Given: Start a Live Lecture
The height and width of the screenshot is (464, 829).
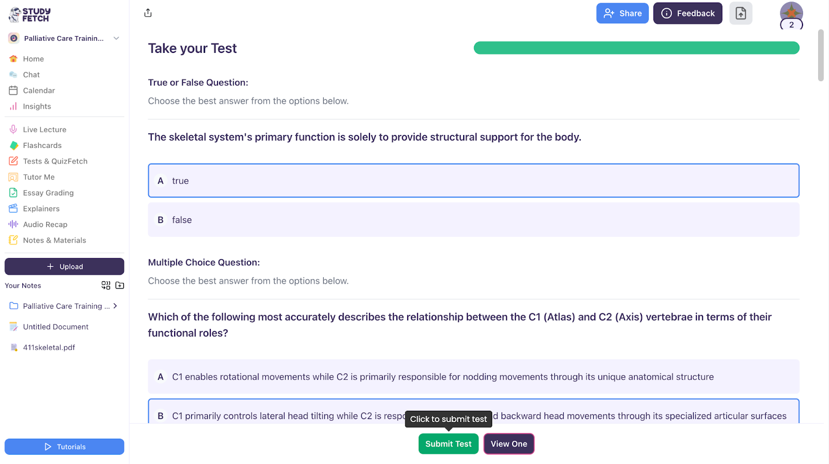Looking at the screenshot, I should [x=44, y=129].
